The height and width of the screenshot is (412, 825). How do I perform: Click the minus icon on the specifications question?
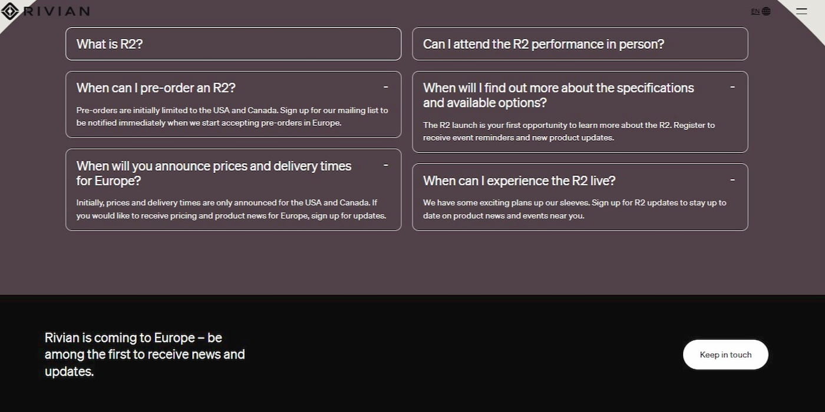(x=732, y=87)
